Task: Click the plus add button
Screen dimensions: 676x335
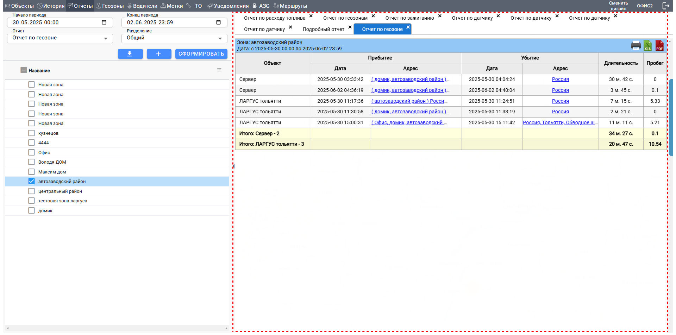Action: click(159, 54)
